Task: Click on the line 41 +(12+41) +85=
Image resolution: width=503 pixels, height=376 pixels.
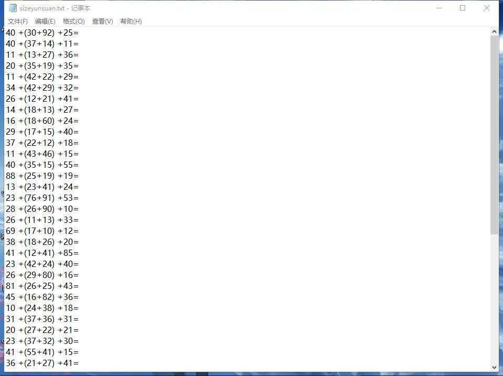Action: point(42,253)
